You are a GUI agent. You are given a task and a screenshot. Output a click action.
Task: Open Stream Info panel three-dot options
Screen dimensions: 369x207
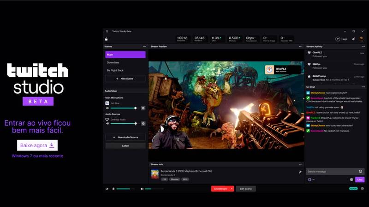point(301,164)
